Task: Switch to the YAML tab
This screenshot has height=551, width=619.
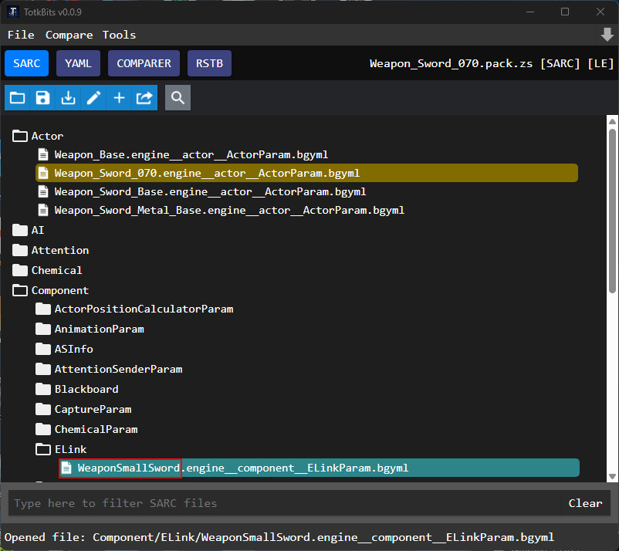Action: tap(78, 63)
